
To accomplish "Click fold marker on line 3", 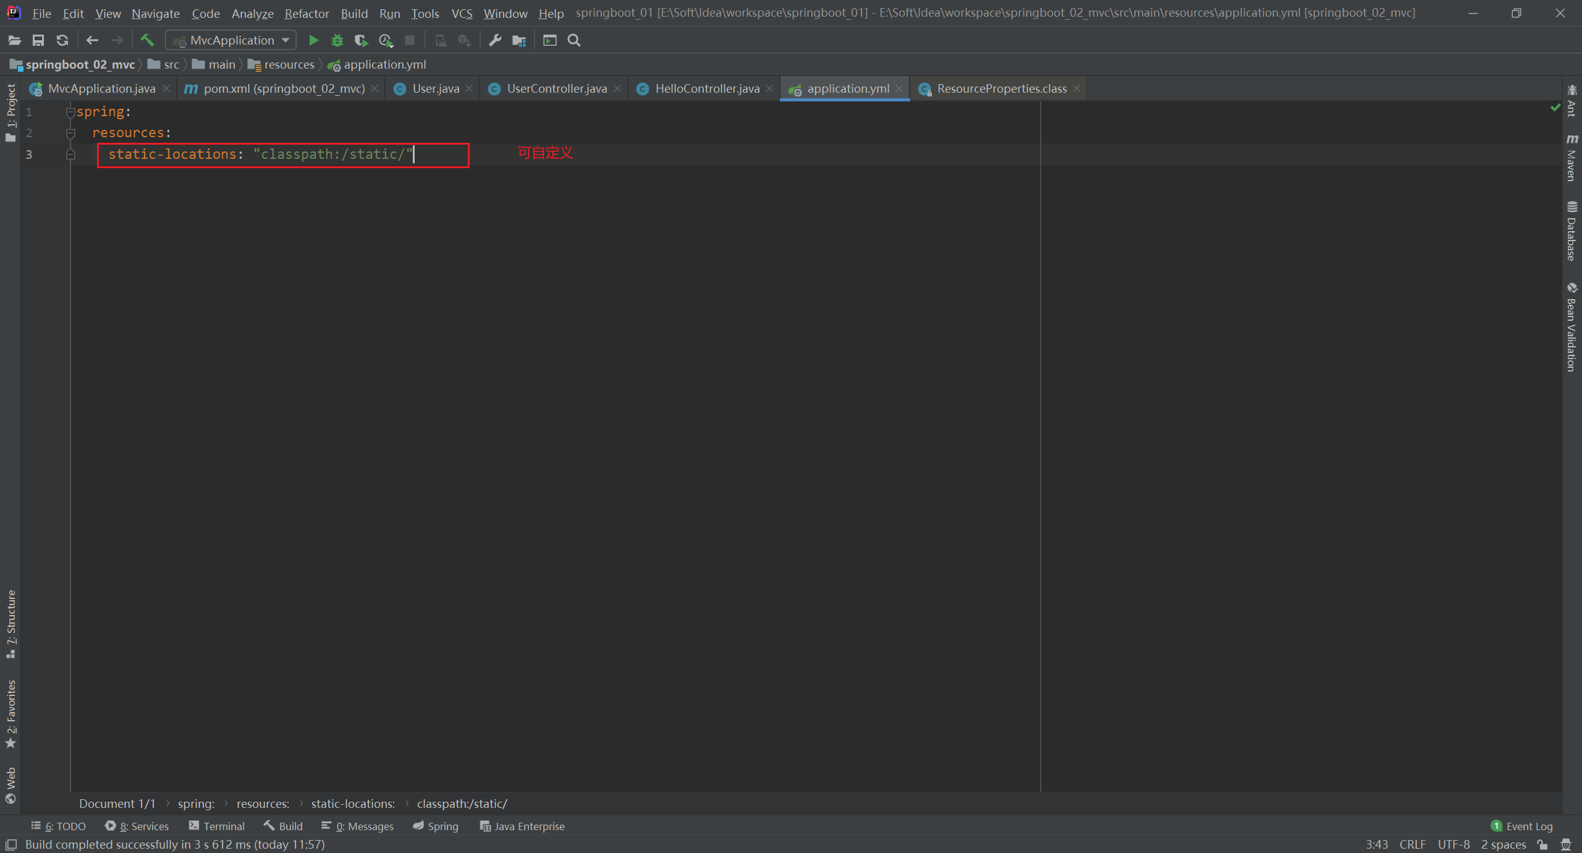I will (70, 155).
